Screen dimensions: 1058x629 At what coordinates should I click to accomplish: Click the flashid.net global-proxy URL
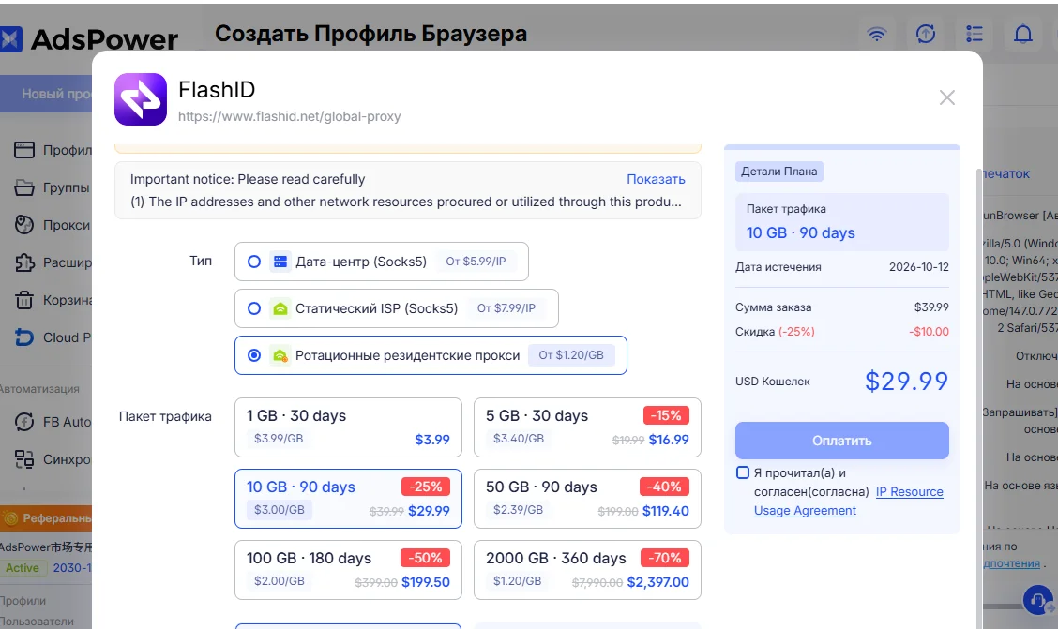tap(290, 116)
